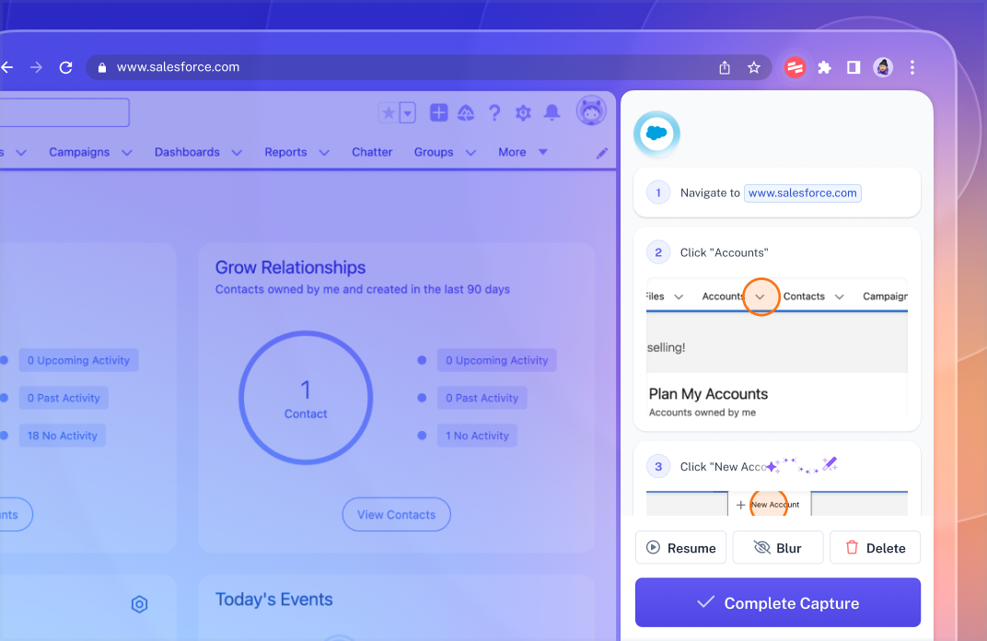
Task: Click the Salesforce cloud logo in side panel
Action: pos(656,134)
